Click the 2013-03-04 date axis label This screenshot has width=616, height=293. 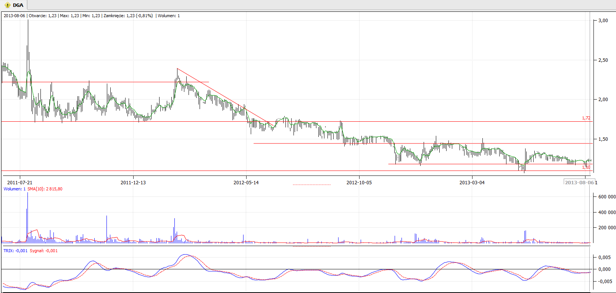click(x=472, y=183)
